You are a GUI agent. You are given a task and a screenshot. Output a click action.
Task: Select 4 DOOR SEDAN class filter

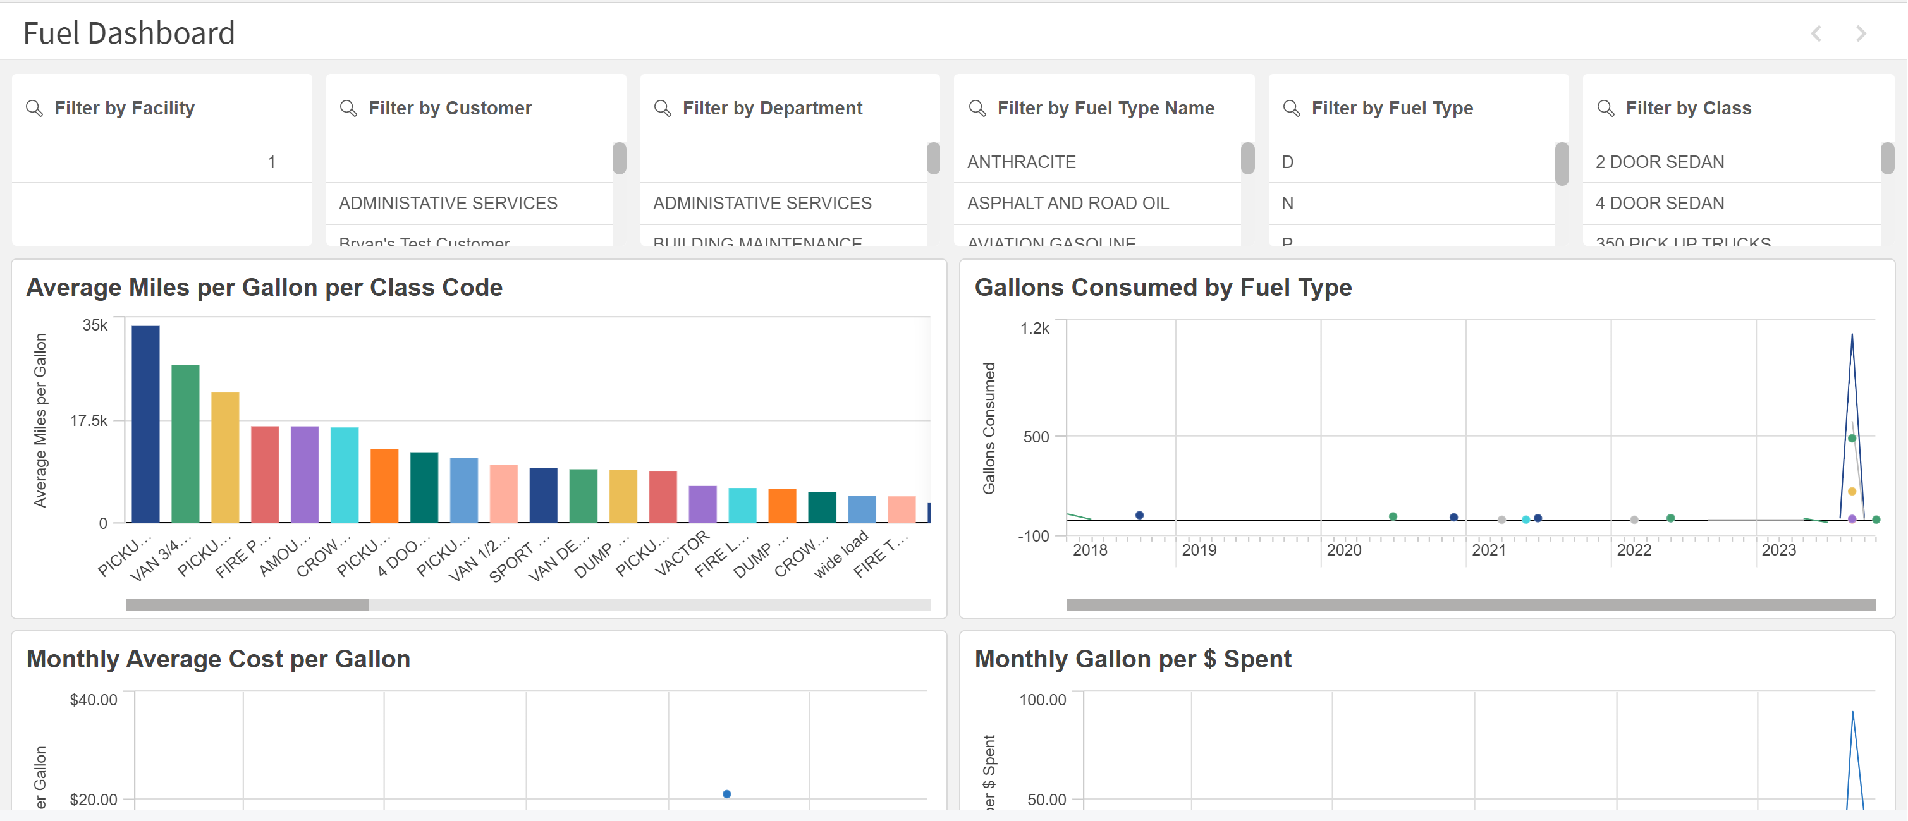(x=1659, y=203)
